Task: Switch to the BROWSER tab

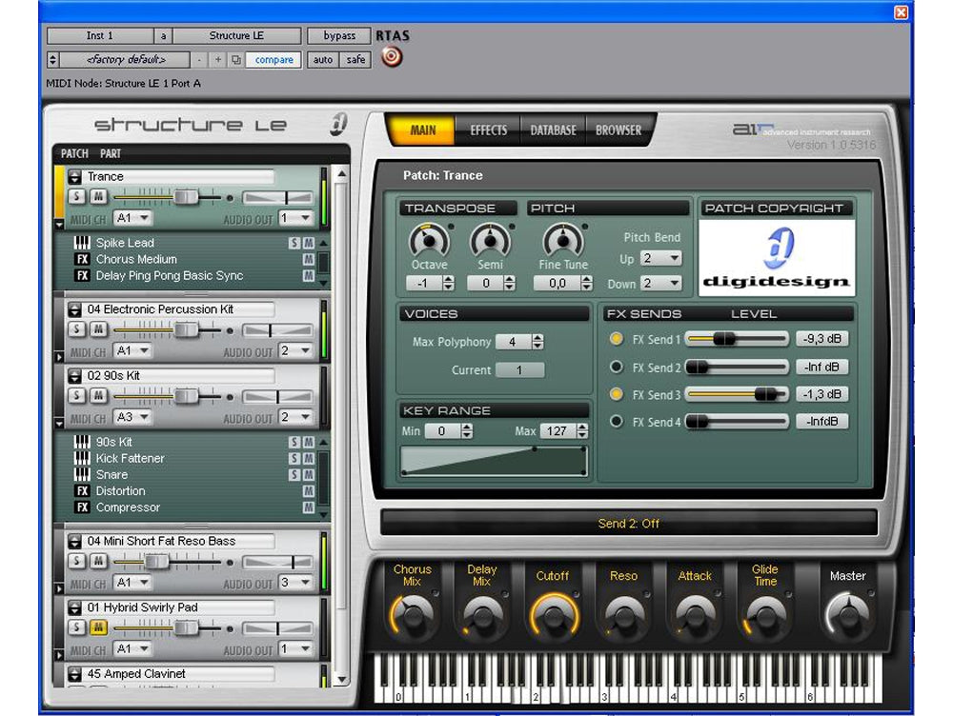Action: coord(618,130)
